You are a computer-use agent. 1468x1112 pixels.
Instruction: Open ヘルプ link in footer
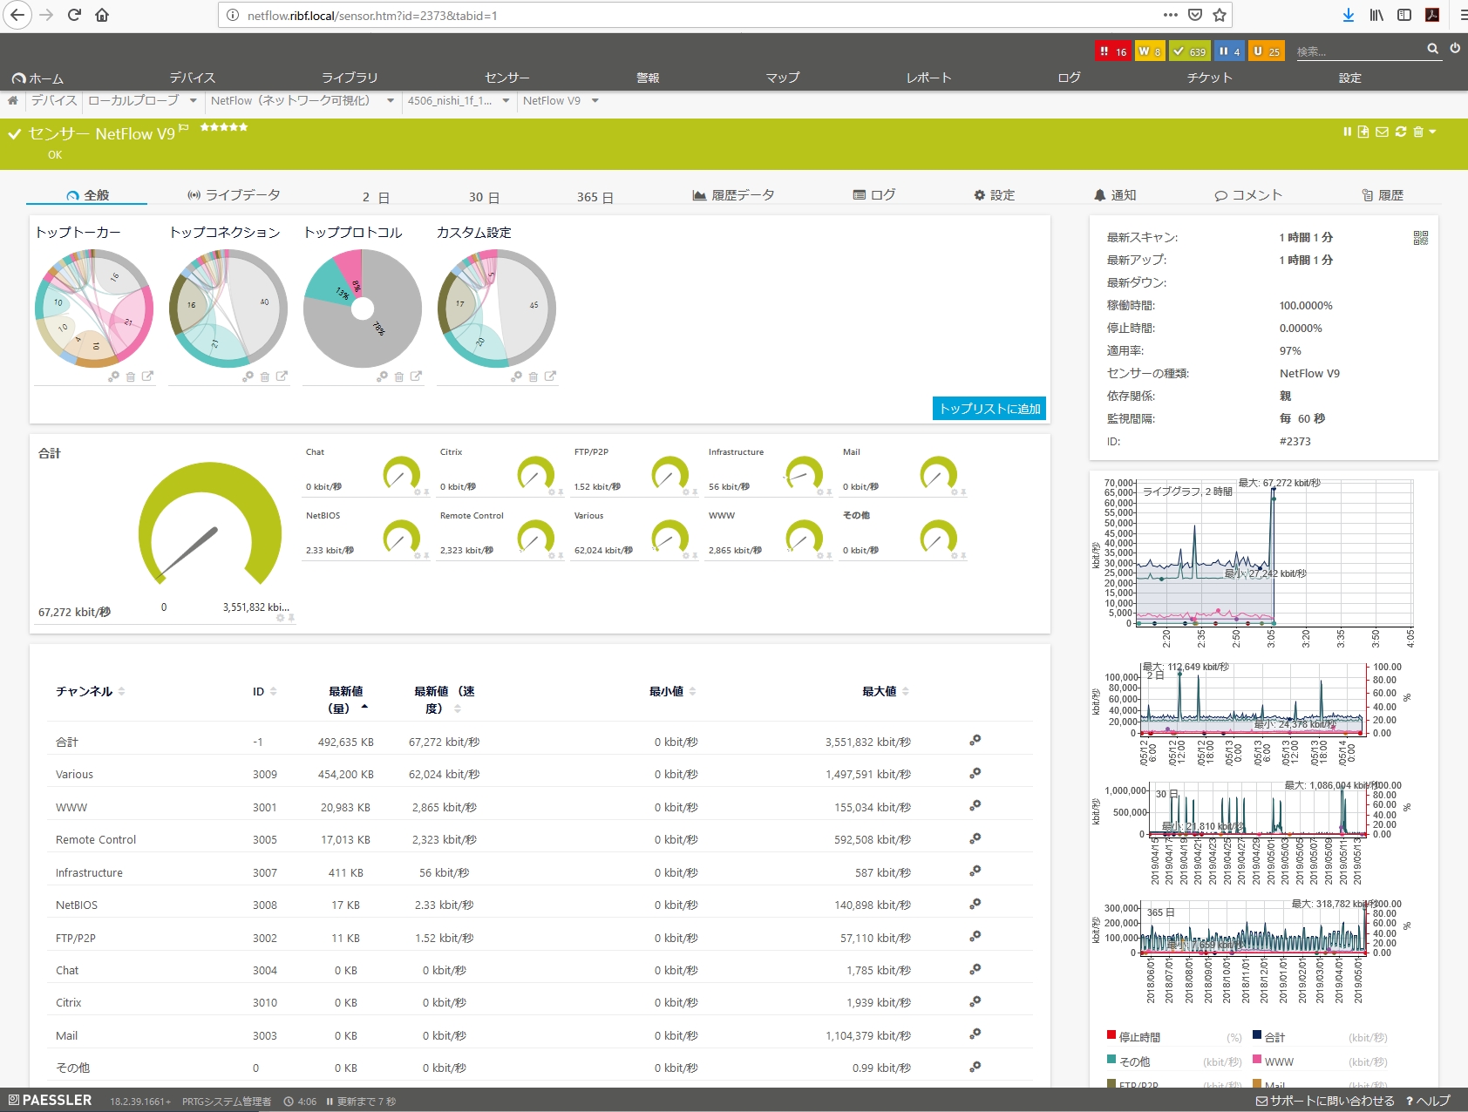point(1429,1101)
